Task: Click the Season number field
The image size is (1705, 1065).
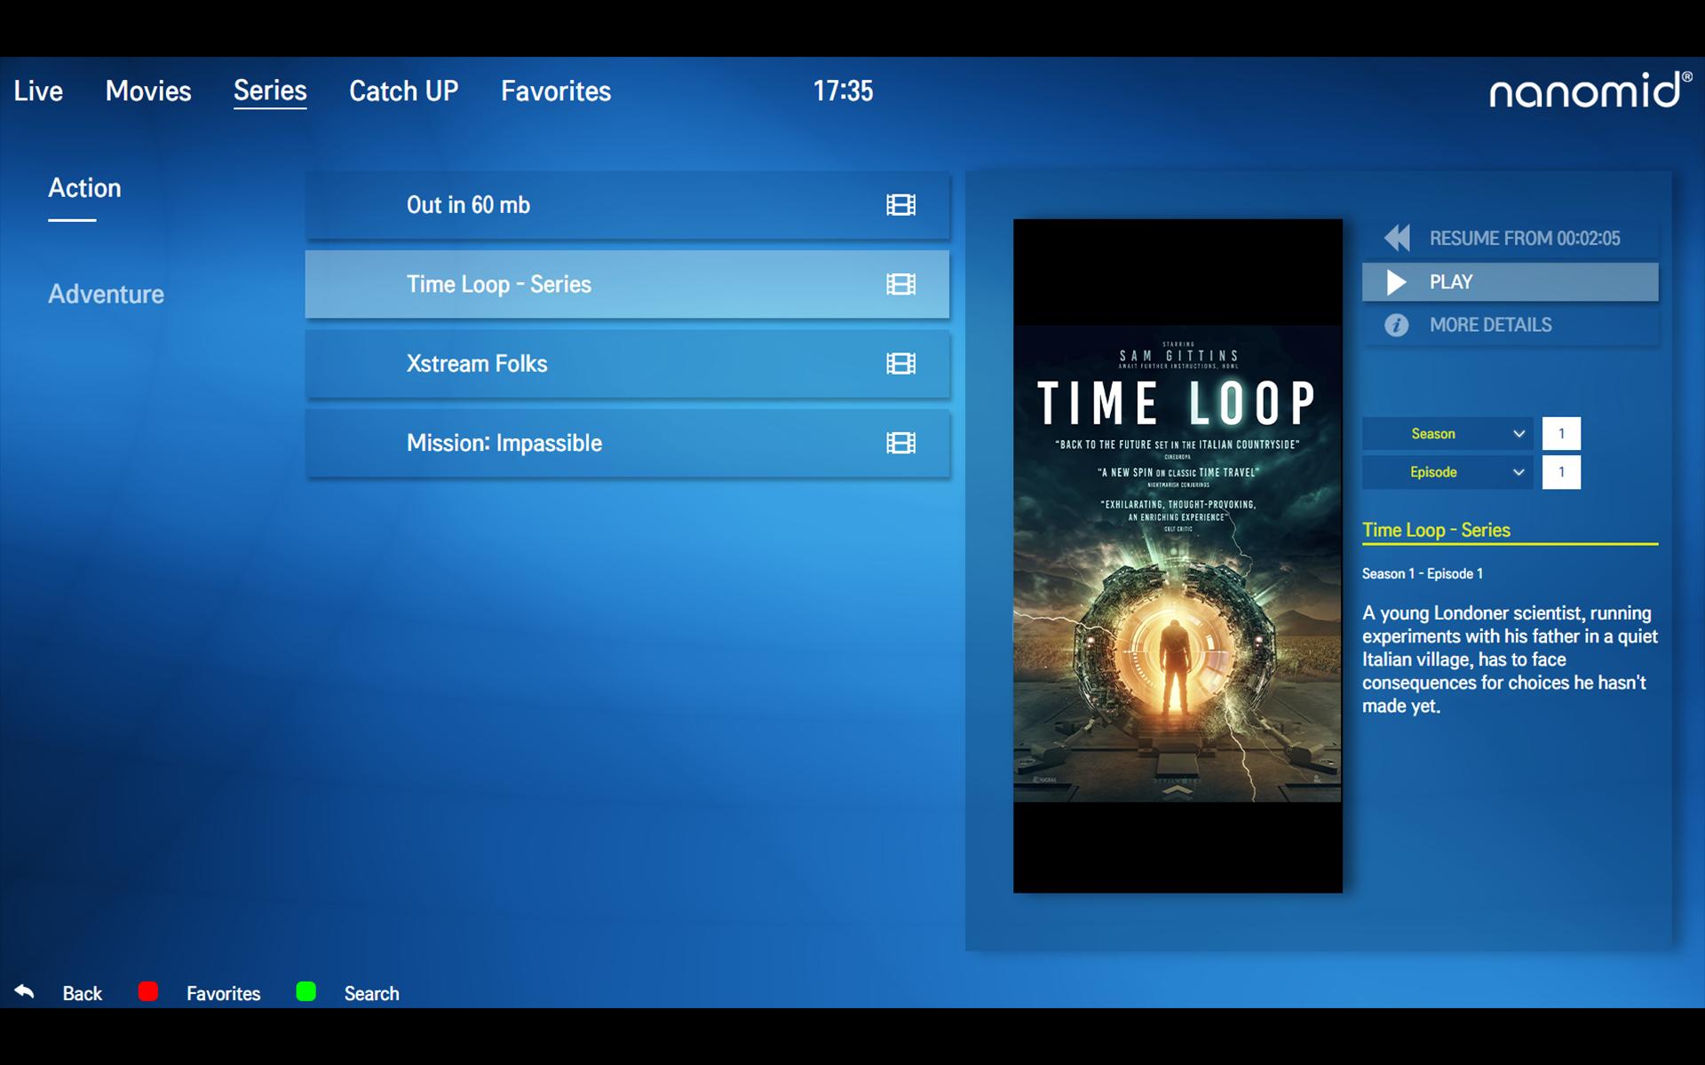Action: click(x=1561, y=434)
